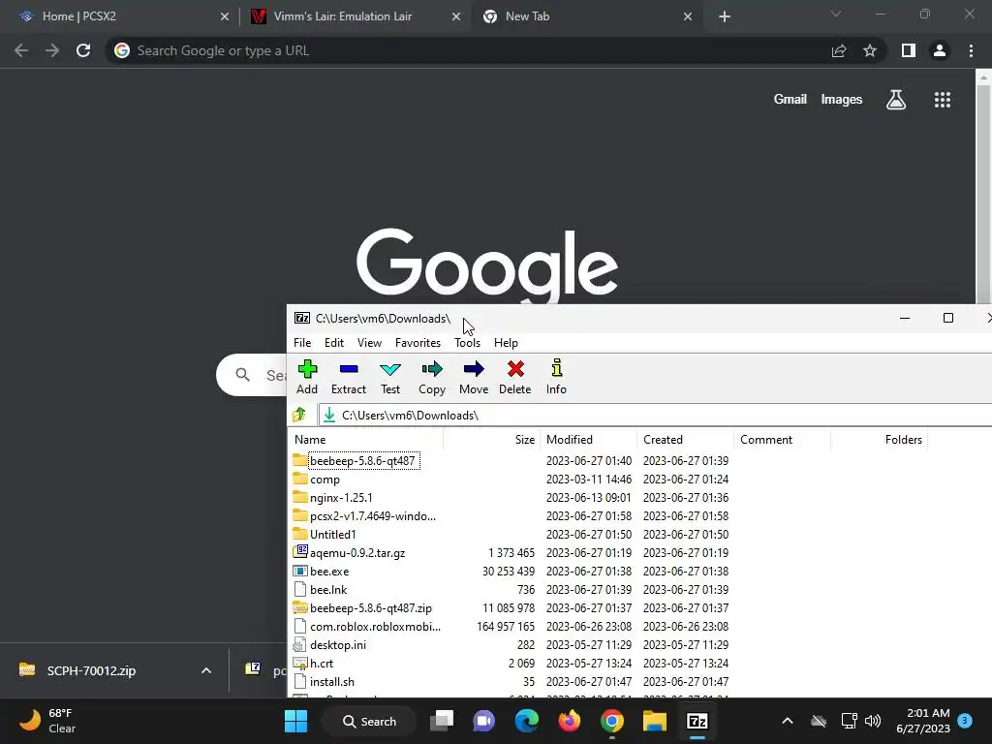
Task: Select aqemu-0.9.2.tar.gz file
Action: 357,553
